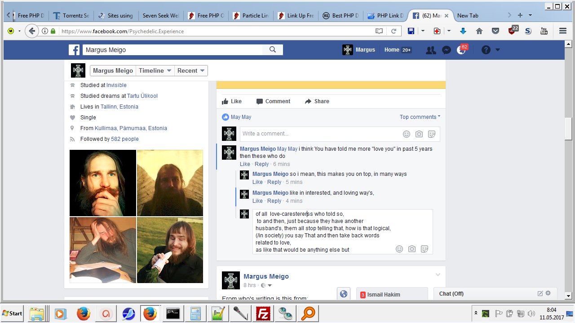The image size is (575, 323).
Task: Open the Timeline dropdown menu
Action: coord(155,71)
